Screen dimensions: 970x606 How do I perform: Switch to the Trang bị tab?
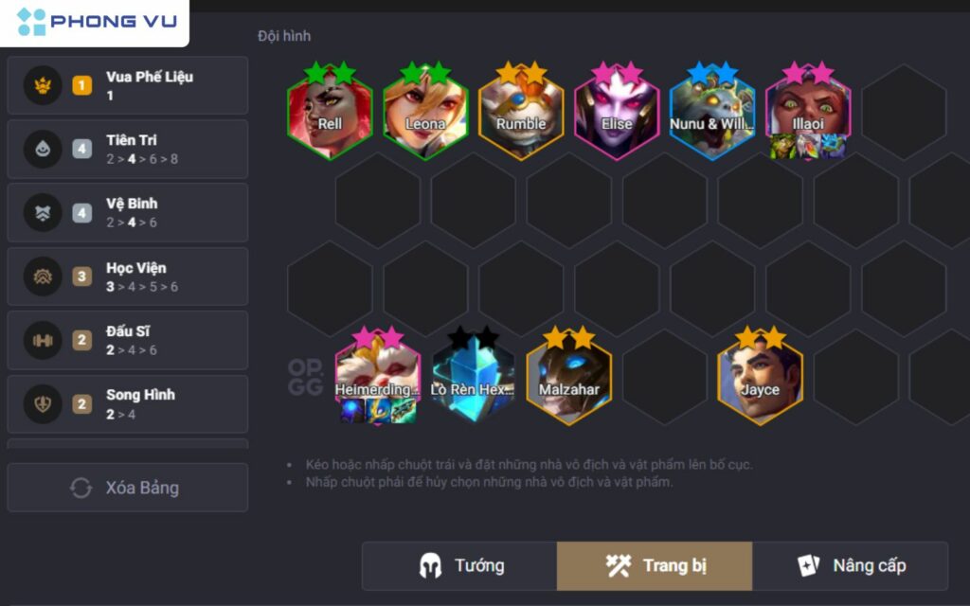pyautogui.click(x=655, y=566)
